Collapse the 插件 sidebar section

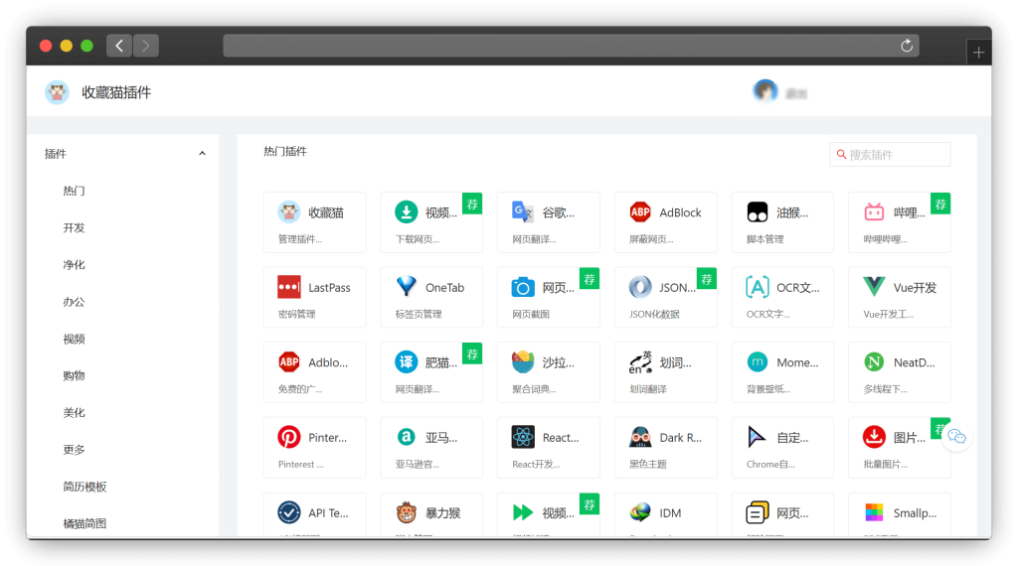[x=202, y=154]
